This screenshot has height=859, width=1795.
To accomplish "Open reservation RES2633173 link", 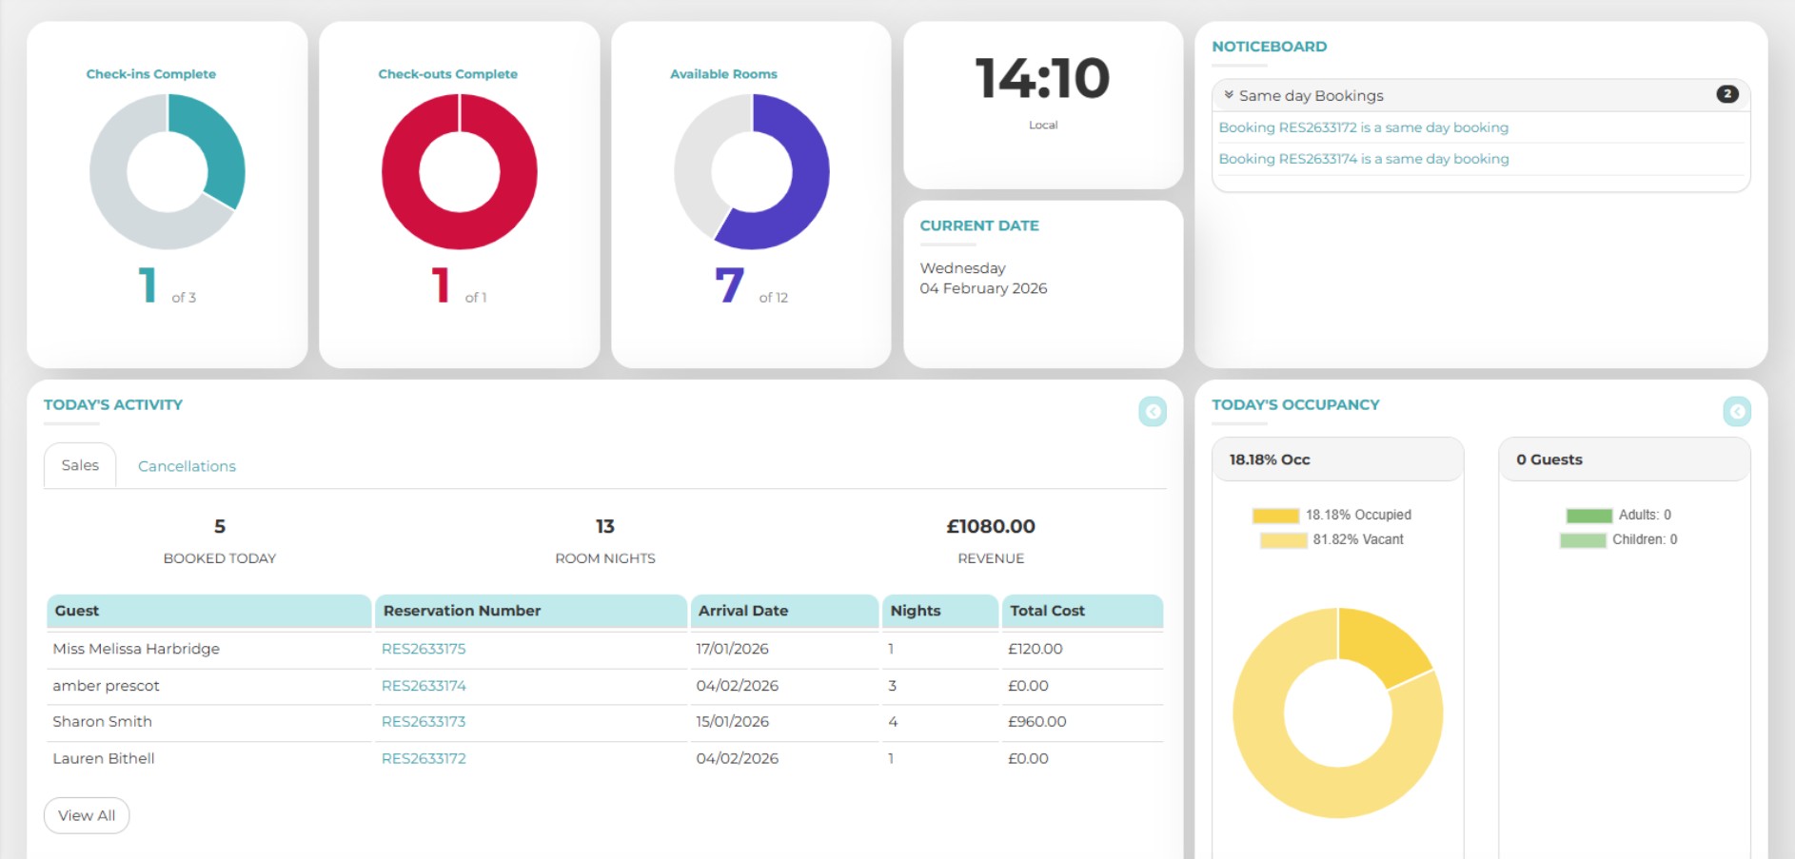I will click(x=424, y=722).
